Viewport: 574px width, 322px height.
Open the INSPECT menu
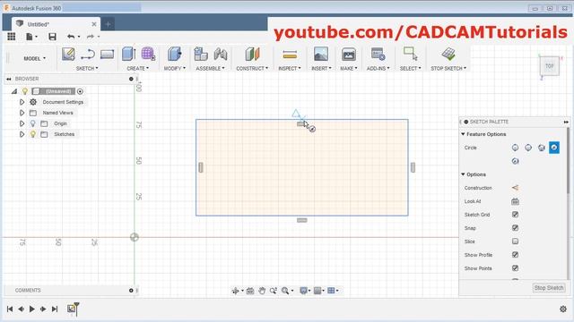(x=289, y=68)
